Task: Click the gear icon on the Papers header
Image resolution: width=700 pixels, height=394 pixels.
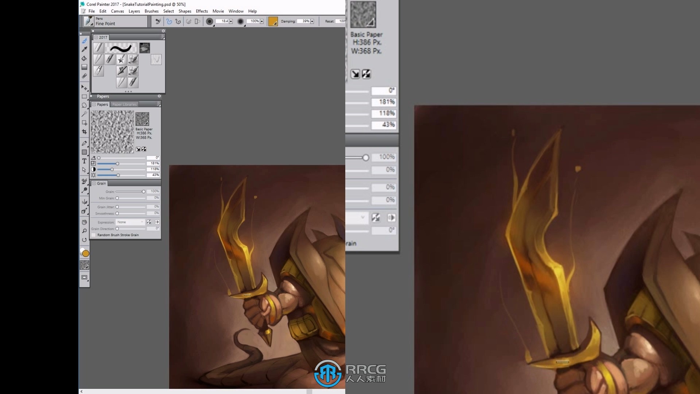Action: pyautogui.click(x=159, y=96)
